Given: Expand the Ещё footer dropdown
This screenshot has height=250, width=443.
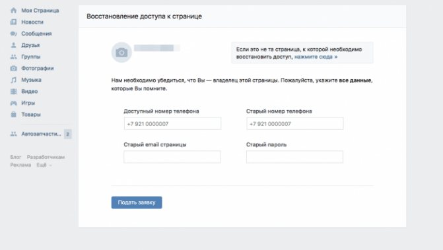Looking at the screenshot, I should click(44, 165).
